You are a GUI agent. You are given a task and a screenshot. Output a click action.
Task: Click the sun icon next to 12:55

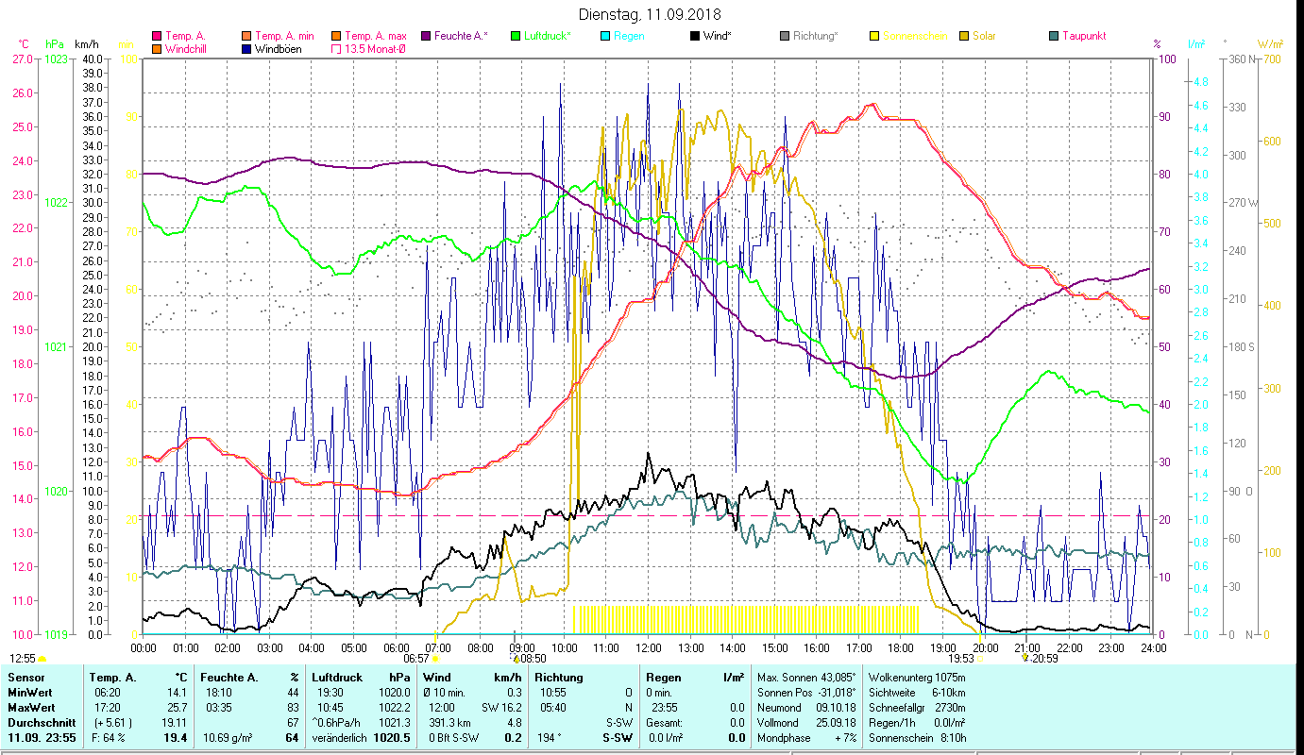pyautogui.click(x=42, y=659)
